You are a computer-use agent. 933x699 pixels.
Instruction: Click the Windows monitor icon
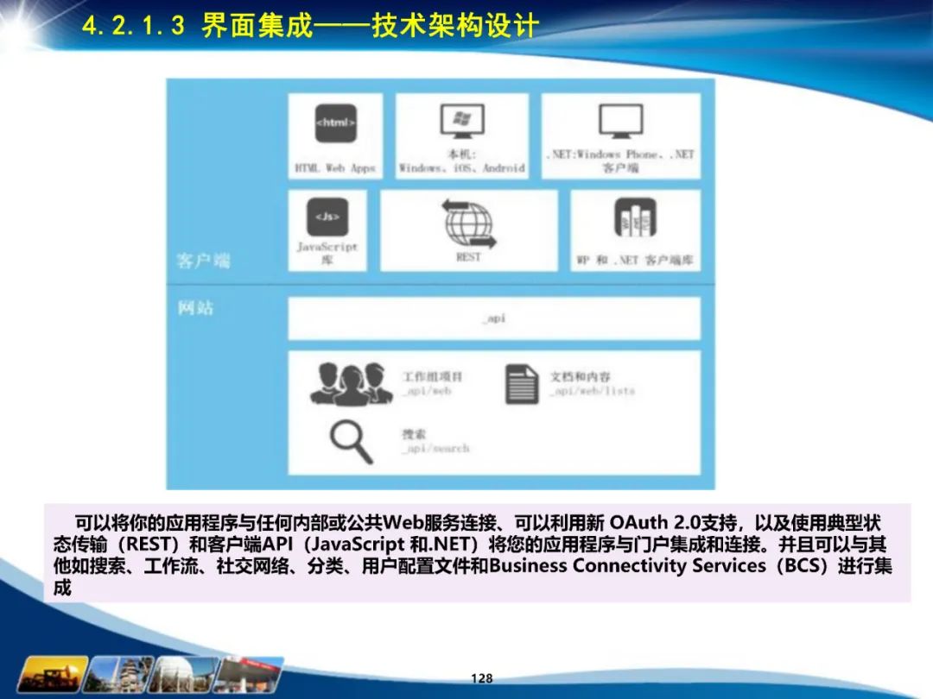coord(462,122)
